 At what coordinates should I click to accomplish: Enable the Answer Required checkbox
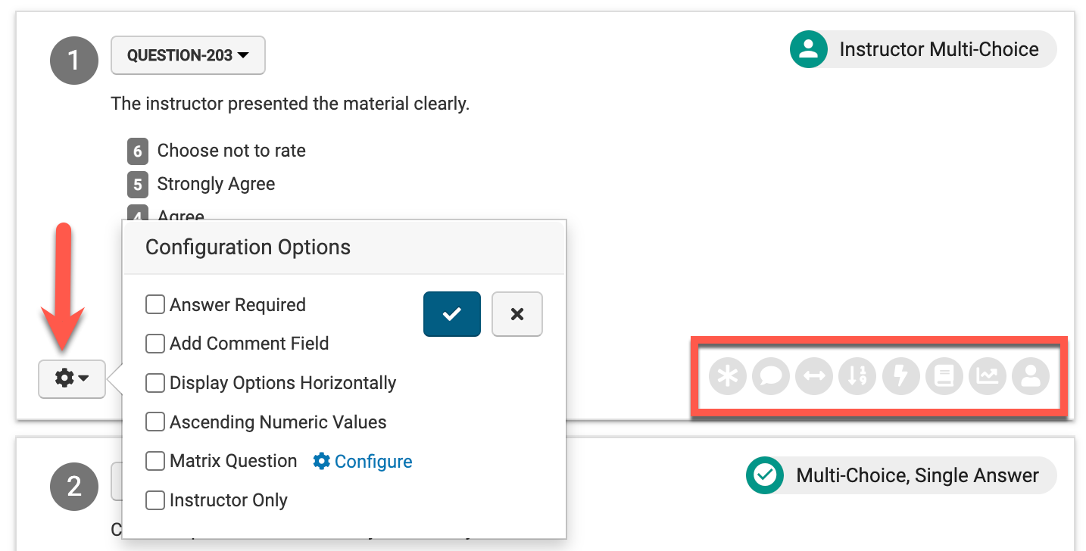coord(155,305)
